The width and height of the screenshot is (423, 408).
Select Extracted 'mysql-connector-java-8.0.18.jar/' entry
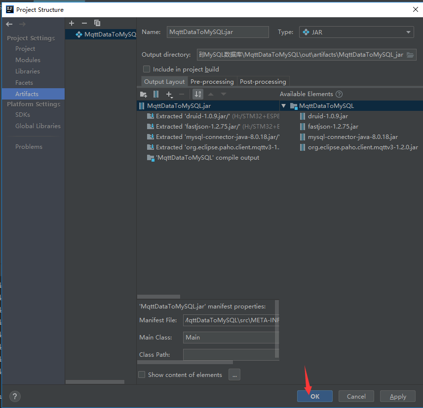[213, 137]
